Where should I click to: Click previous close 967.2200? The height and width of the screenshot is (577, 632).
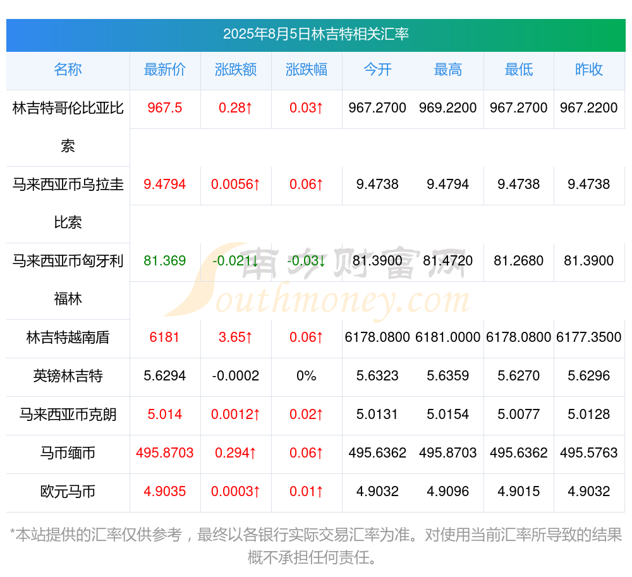tap(589, 108)
